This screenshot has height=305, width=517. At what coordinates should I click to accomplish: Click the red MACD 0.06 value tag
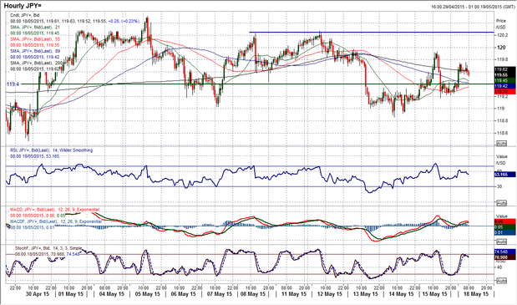[x=504, y=221]
